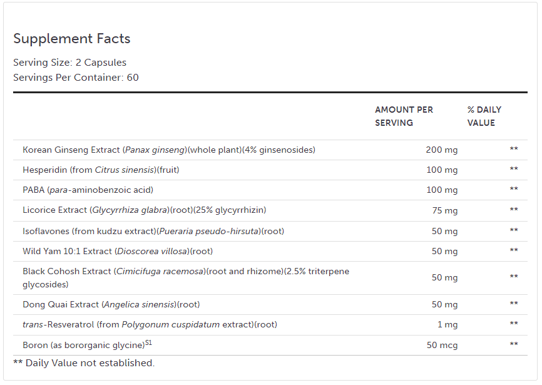Viewport: 542px width, 385px height.
Task: Click the 200 mg amount for Korean Ginseng
Action: point(442,150)
